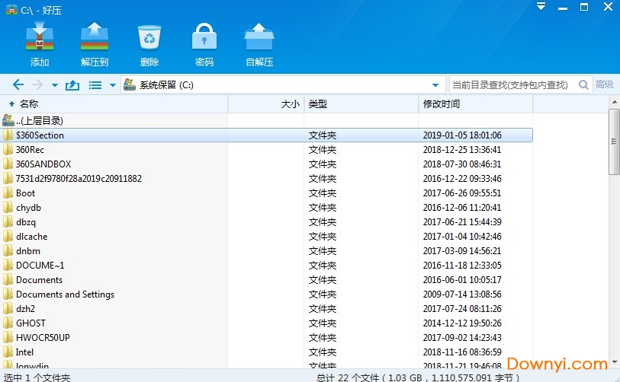Sort by the 名称 column header
Image resolution: width=620 pixels, height=382 pixels.
pyautogui.click(x=114, y=104)
